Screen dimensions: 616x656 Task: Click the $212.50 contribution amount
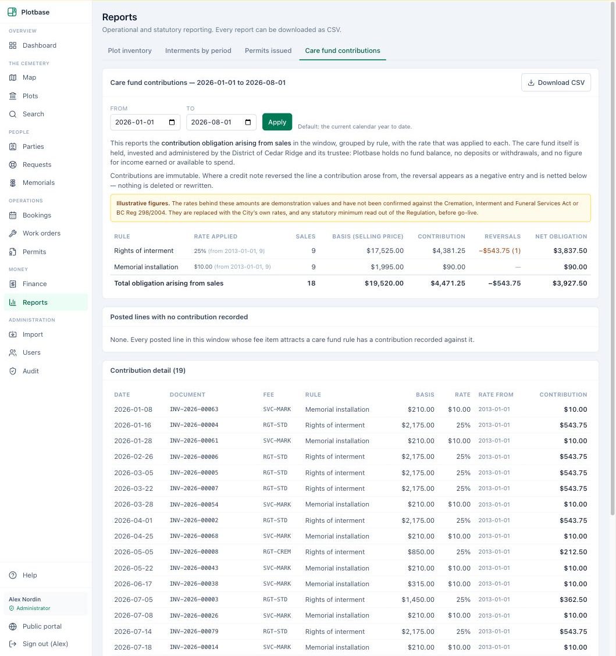574,552
